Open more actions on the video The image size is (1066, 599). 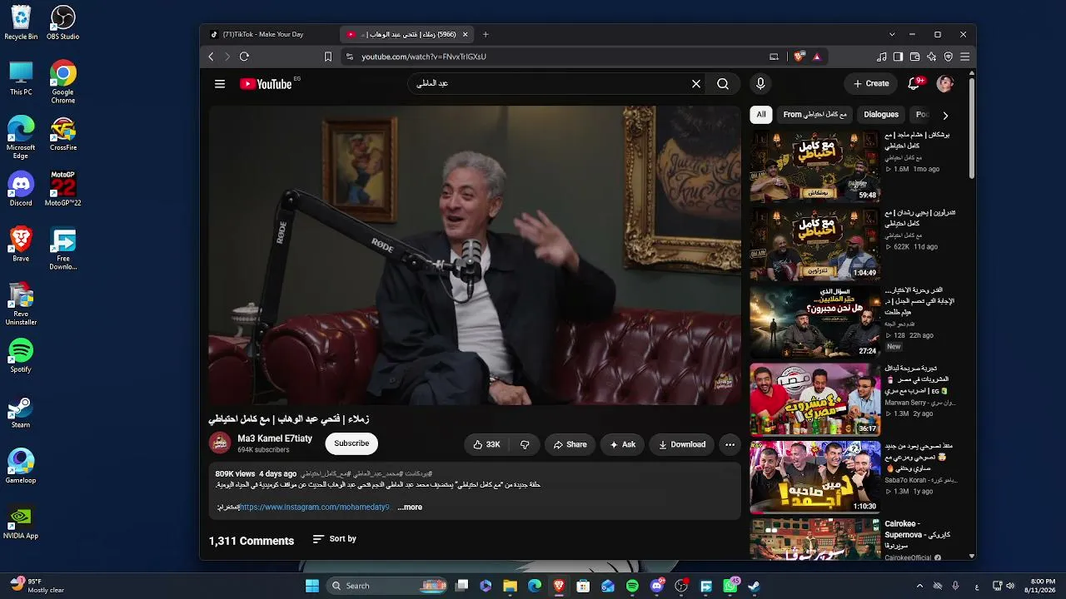tap(730, 444)
